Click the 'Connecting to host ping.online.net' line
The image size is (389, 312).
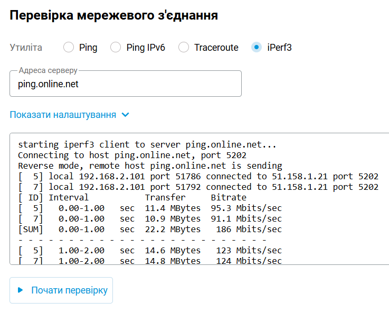[132, 155]
